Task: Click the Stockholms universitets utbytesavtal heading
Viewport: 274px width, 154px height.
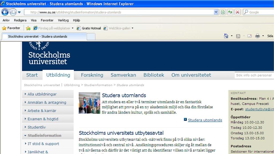Action: coord(121,133)
